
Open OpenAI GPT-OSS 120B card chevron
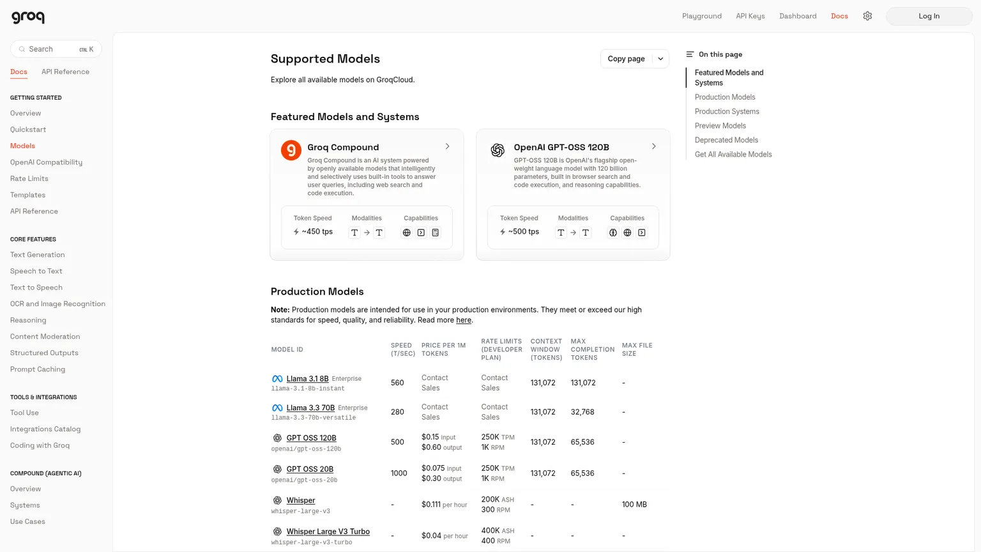click(654, 146)
